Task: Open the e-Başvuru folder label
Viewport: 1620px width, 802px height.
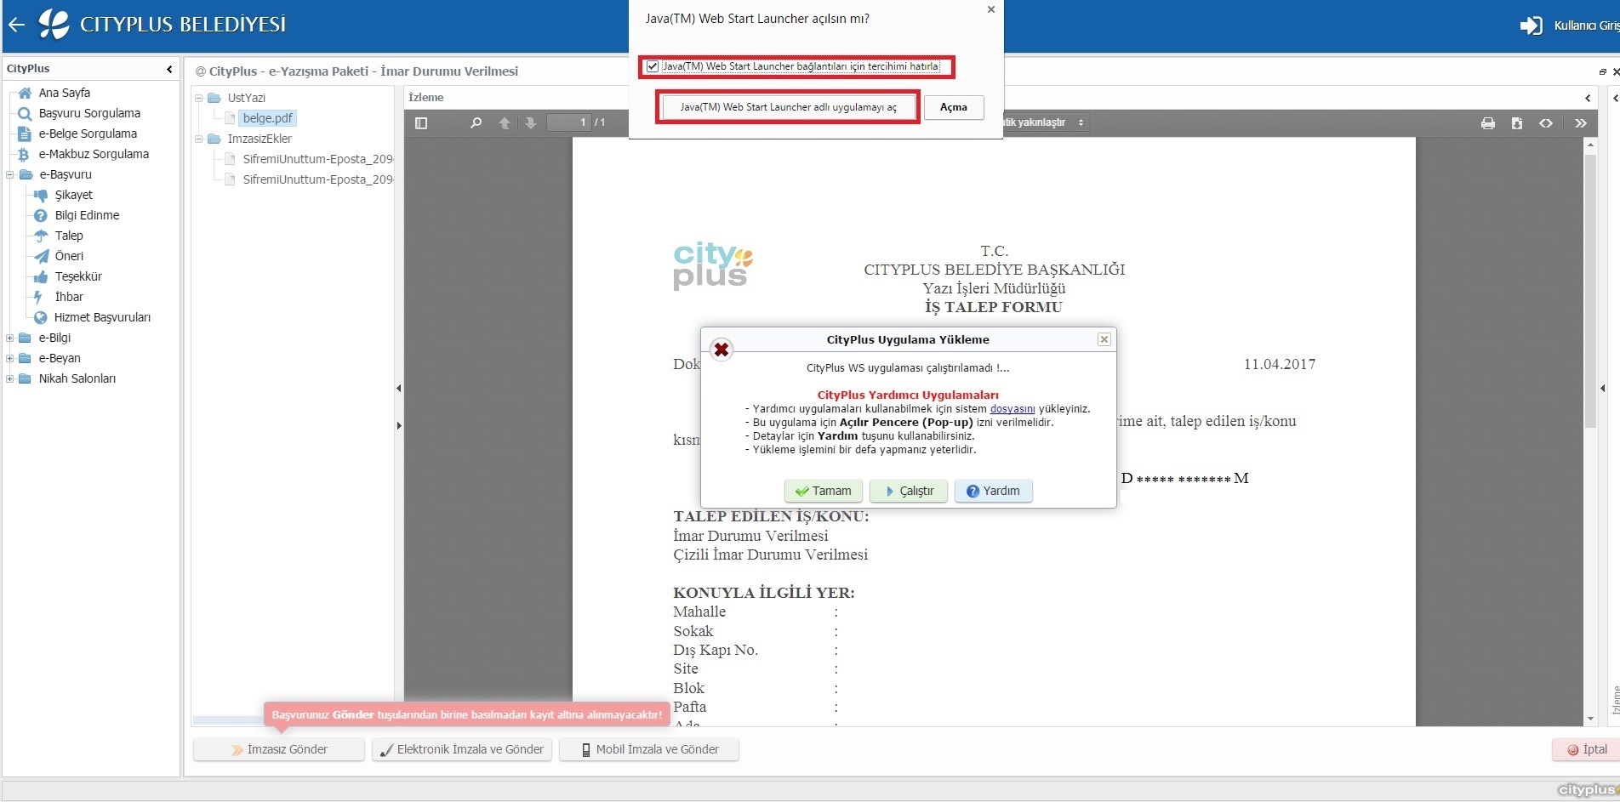Action: tap(66, 174)
